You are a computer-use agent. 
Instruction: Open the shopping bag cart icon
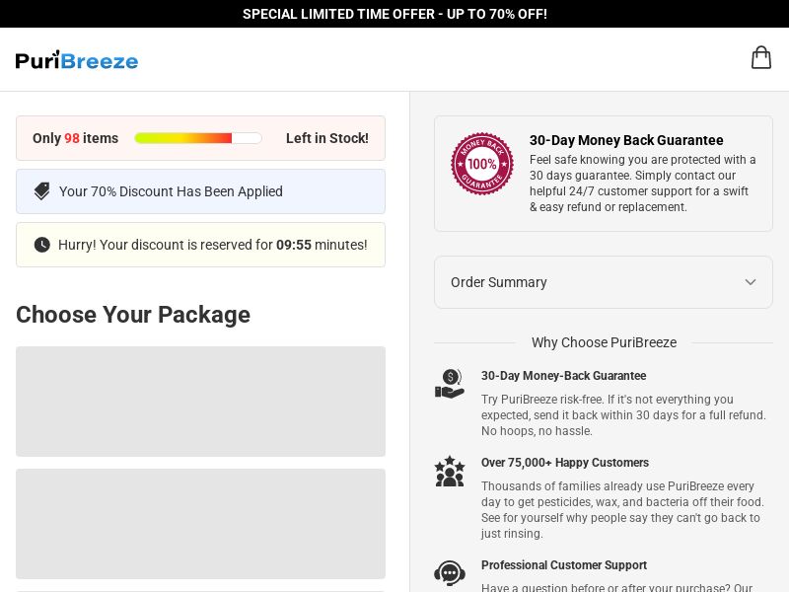pos(760,57)
